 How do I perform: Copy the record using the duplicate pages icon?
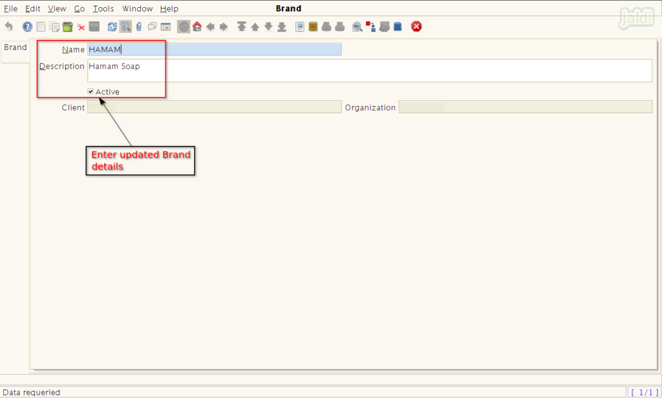click(54, 26)
